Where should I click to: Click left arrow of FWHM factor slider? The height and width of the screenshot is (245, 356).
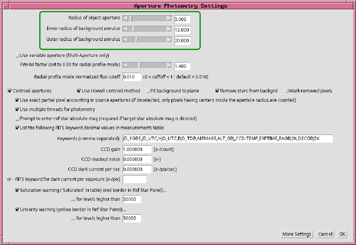(125, 65)
